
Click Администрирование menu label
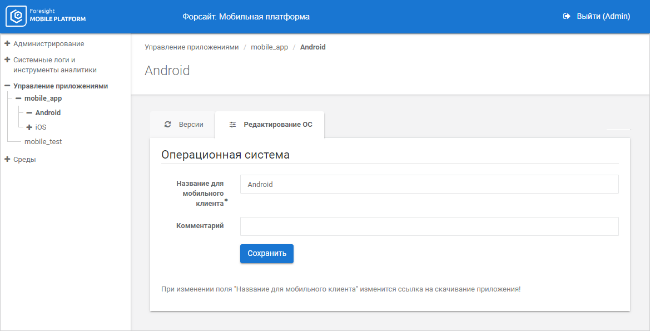tap(48, 43)
